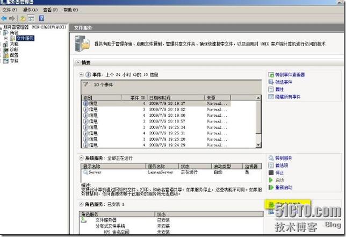Sort events by 日期和时间 column
This screenshot has width=346, height=237.
tap(176, 98)
